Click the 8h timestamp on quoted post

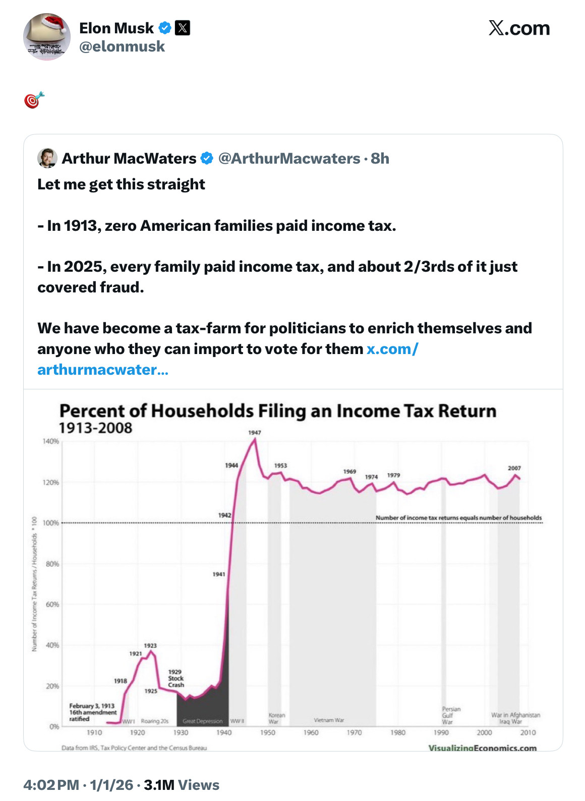[x=380, y=159]
